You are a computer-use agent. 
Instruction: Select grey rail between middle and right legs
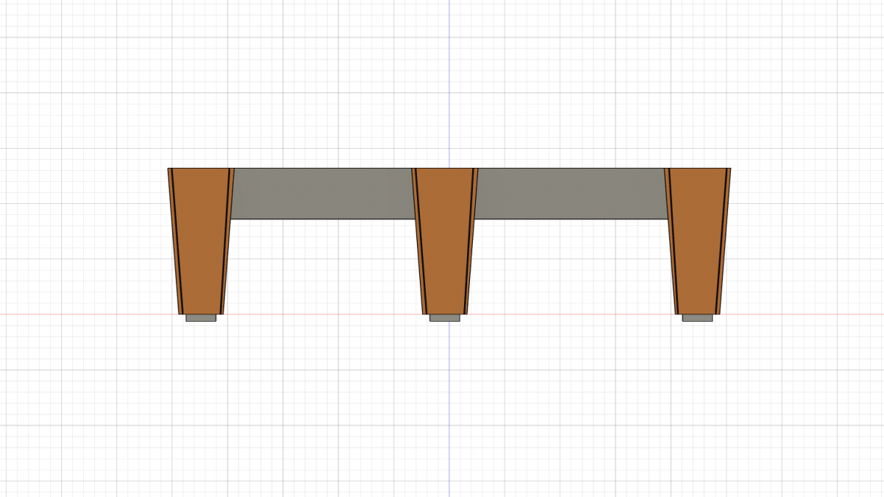[571, 194]
